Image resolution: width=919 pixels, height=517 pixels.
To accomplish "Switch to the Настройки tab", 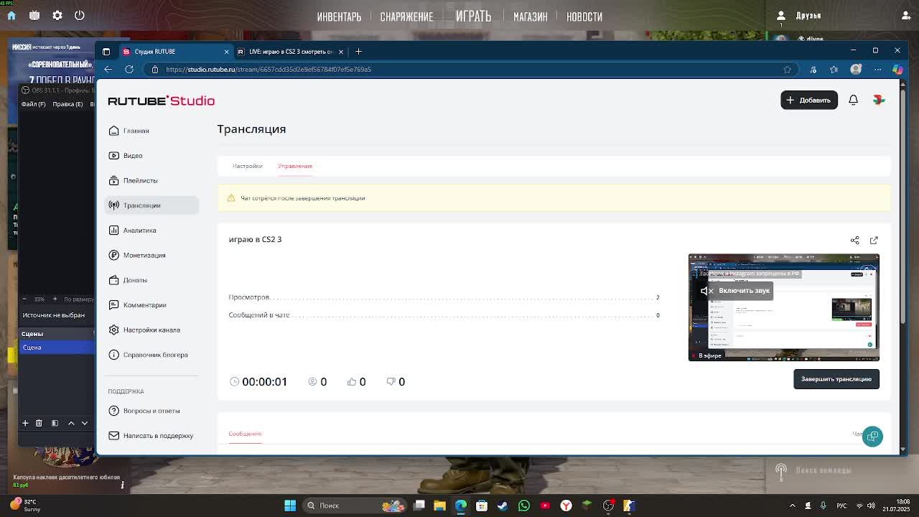I will [x=247, y=166].
